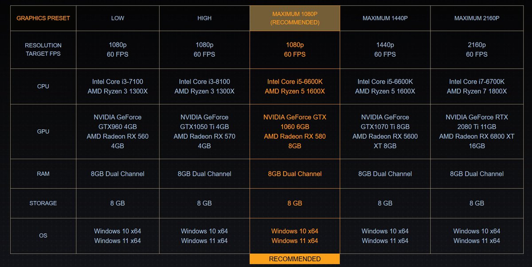The height and width of the screenshot is (267, 532).
Task: Click the Intel Core i7-6700K CPU cell
Action: 477,86
